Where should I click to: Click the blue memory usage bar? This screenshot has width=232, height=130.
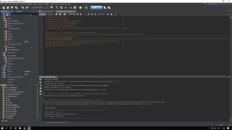[96, 8]
